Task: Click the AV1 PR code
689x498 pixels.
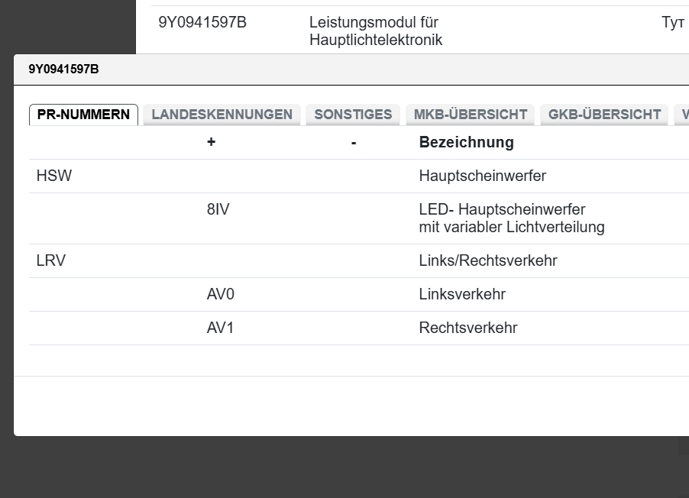Action: [220, 328]
